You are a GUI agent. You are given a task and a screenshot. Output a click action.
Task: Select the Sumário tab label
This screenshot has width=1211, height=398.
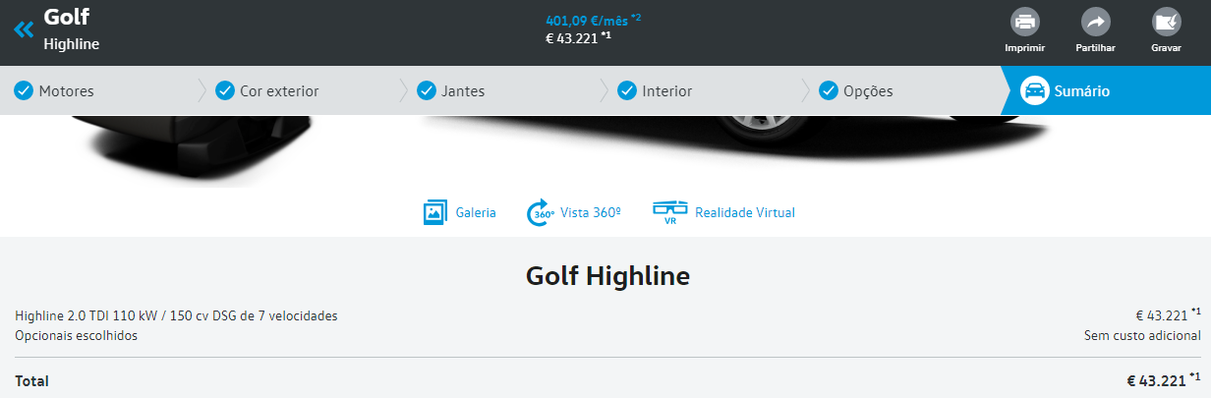point(1081,91)
